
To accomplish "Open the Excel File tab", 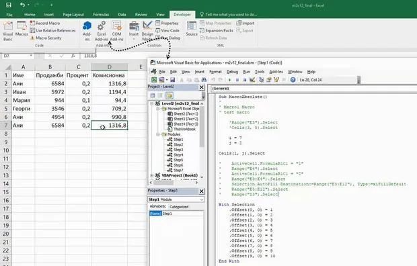I will point(9,15).
